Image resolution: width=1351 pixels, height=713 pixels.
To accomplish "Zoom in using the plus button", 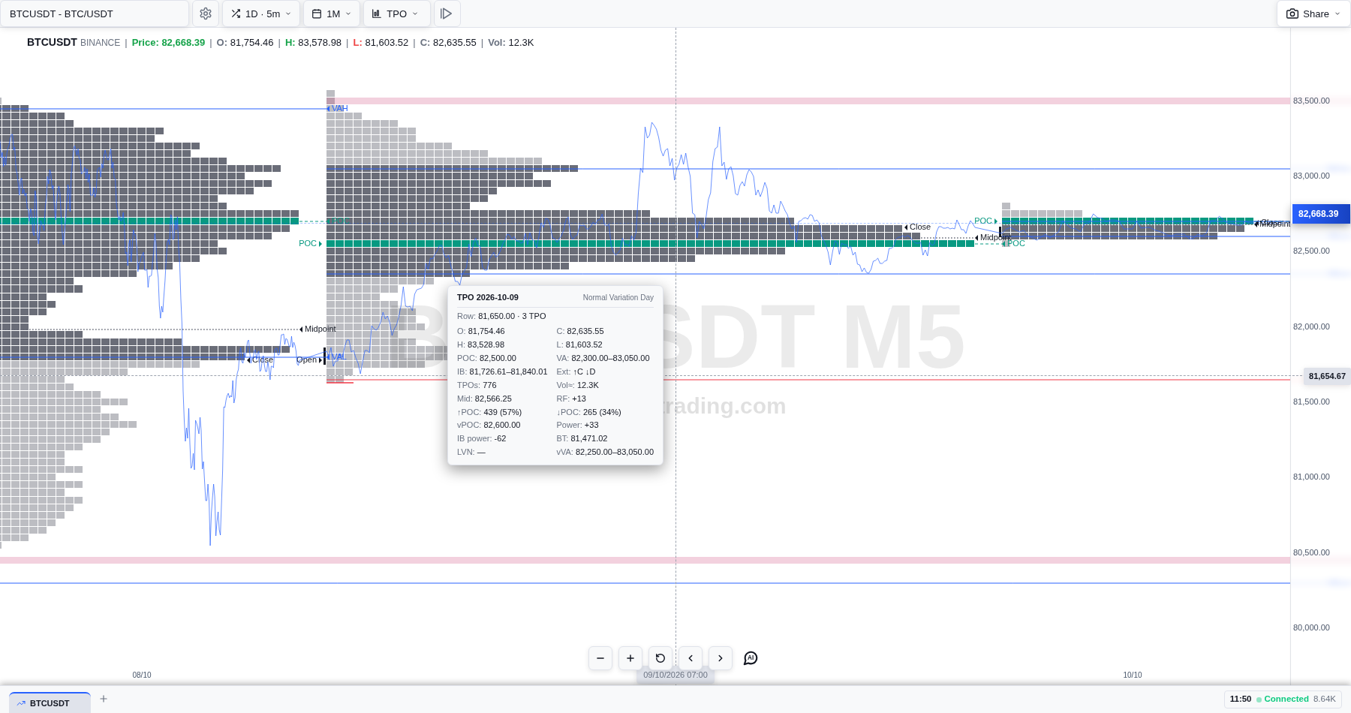I will point(630,658).
